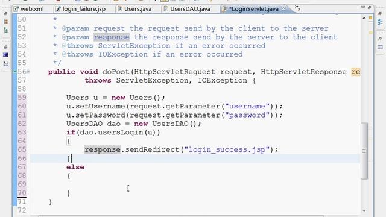
Task: Click 'UsersDAO dao = new UsersDAO();' statement
Action: [x=134, y=124]
